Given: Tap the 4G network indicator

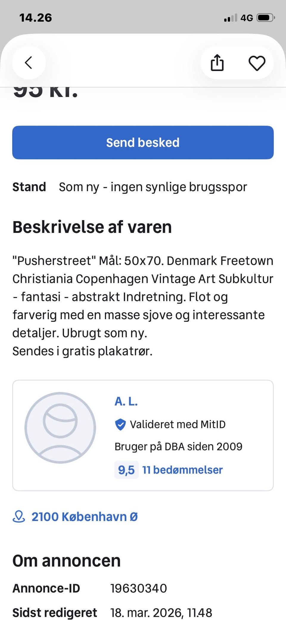Looking at the screenshot, I should pyautogui.click(x=247, y=18).
